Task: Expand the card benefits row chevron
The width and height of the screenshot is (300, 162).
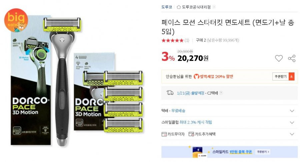Action: [x=292, y=134]
